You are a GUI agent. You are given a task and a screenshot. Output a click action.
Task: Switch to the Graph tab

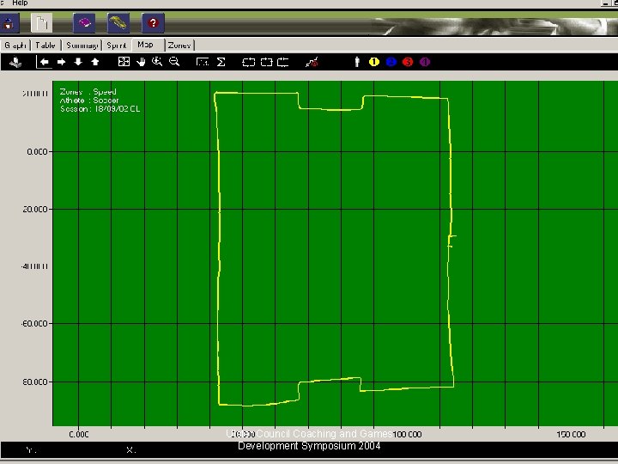click(15, 46)
